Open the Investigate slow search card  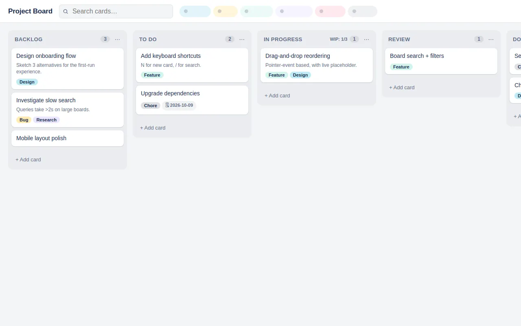pos(68,110)
